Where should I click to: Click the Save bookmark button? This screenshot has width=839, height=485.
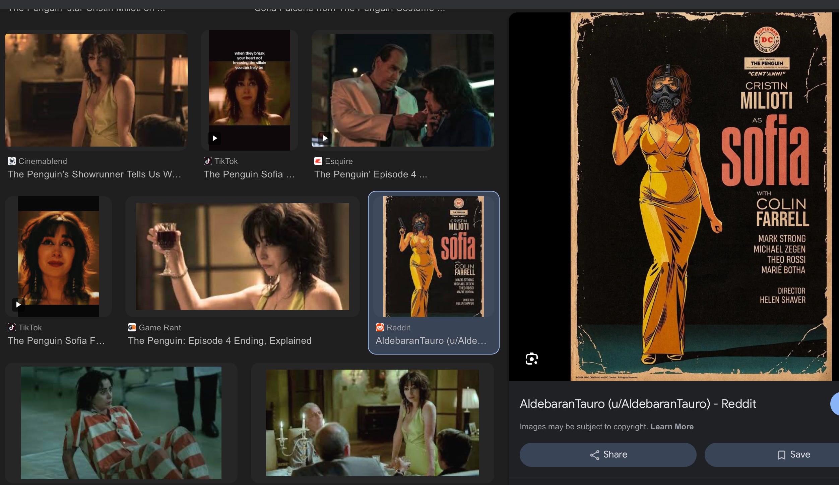click(x=793, y=454)
